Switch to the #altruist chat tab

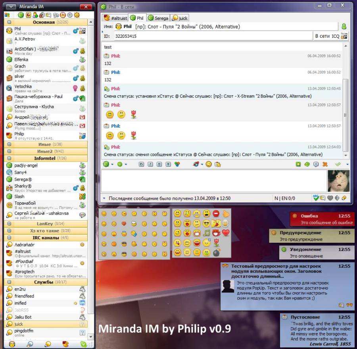[x=115, y=18]
